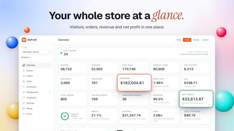The height and width of the screenshot is (131, 234).
Task: Open the Ad Networks menu item
Action: coord(36,92)
